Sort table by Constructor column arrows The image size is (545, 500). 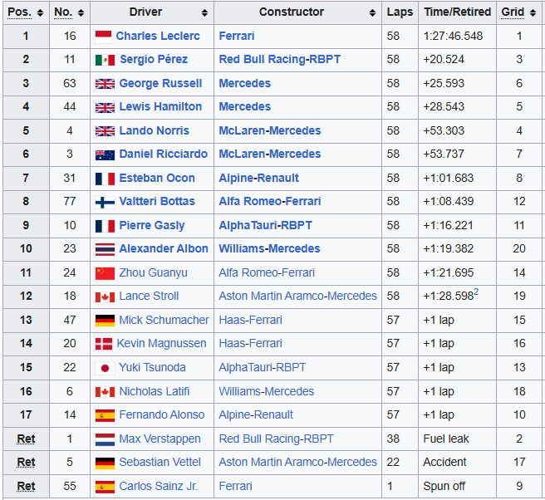372,12
